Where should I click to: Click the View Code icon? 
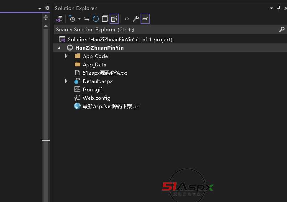(127, 19)
